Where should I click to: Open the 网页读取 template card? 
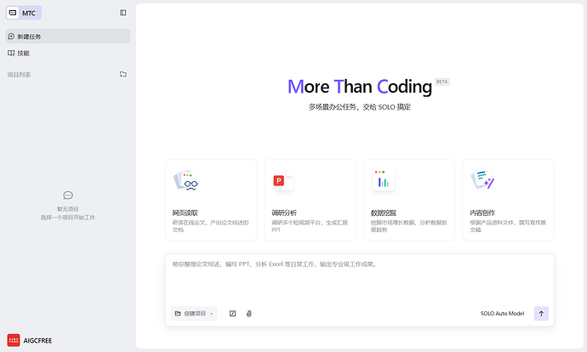point(211,200)
